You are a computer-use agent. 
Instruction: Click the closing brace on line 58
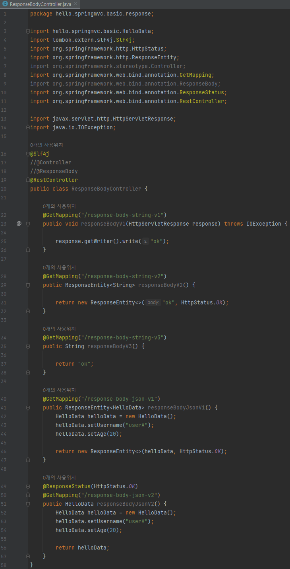[x=32, y=565]
